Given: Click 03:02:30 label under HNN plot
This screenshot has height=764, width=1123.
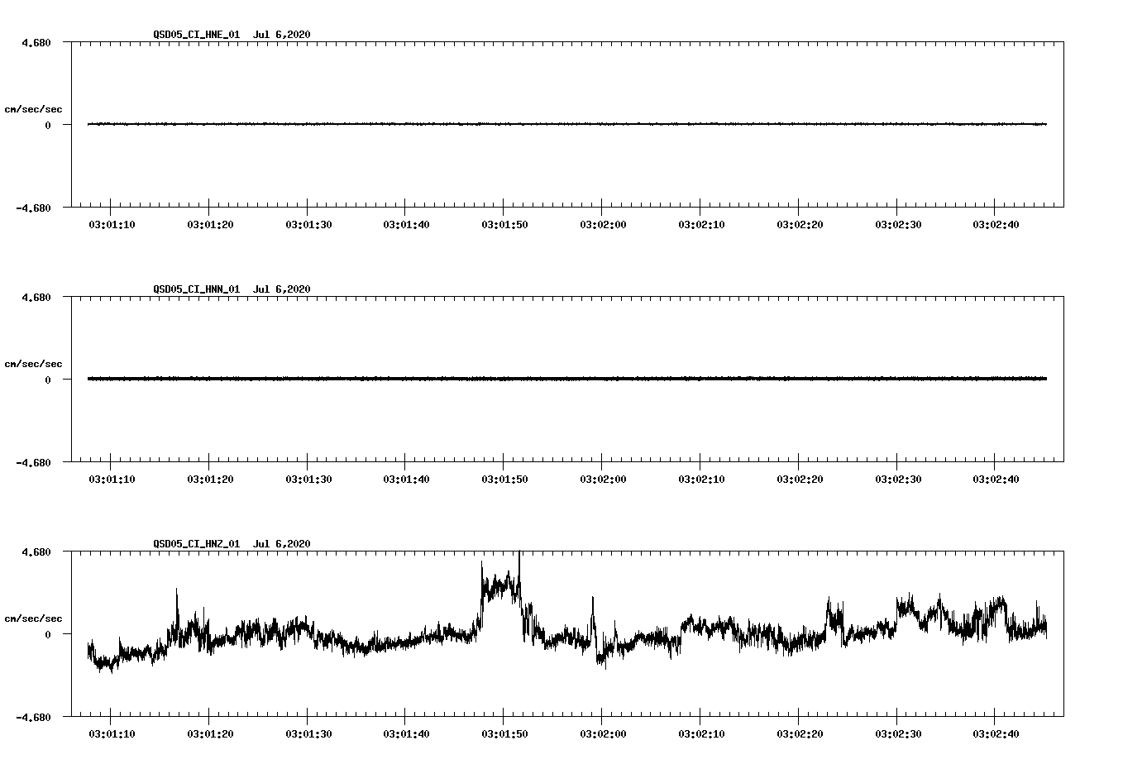Looking at the screenshot, I should tap(898, 479).
